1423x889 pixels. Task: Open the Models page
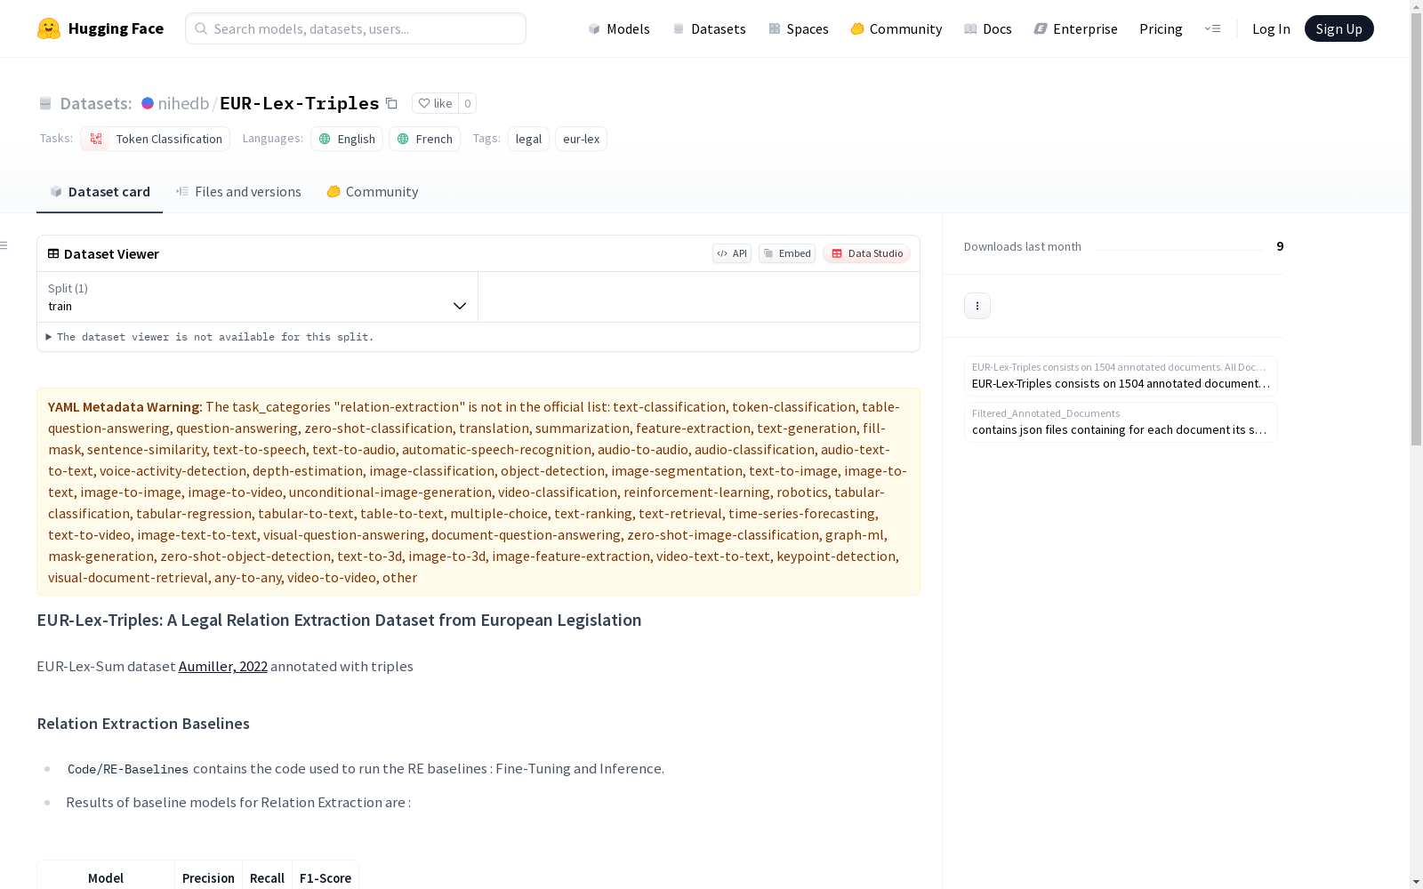619,28
